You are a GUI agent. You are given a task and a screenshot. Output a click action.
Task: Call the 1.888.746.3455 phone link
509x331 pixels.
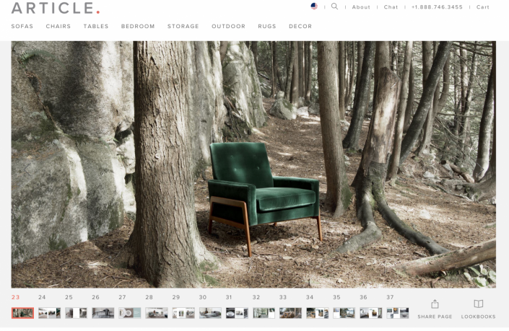pos(437,7)
